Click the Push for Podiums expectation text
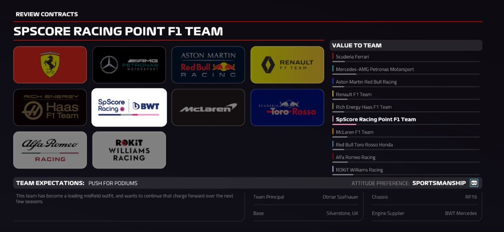This screenshot has width=504, height=232. [x=113, y=183]
